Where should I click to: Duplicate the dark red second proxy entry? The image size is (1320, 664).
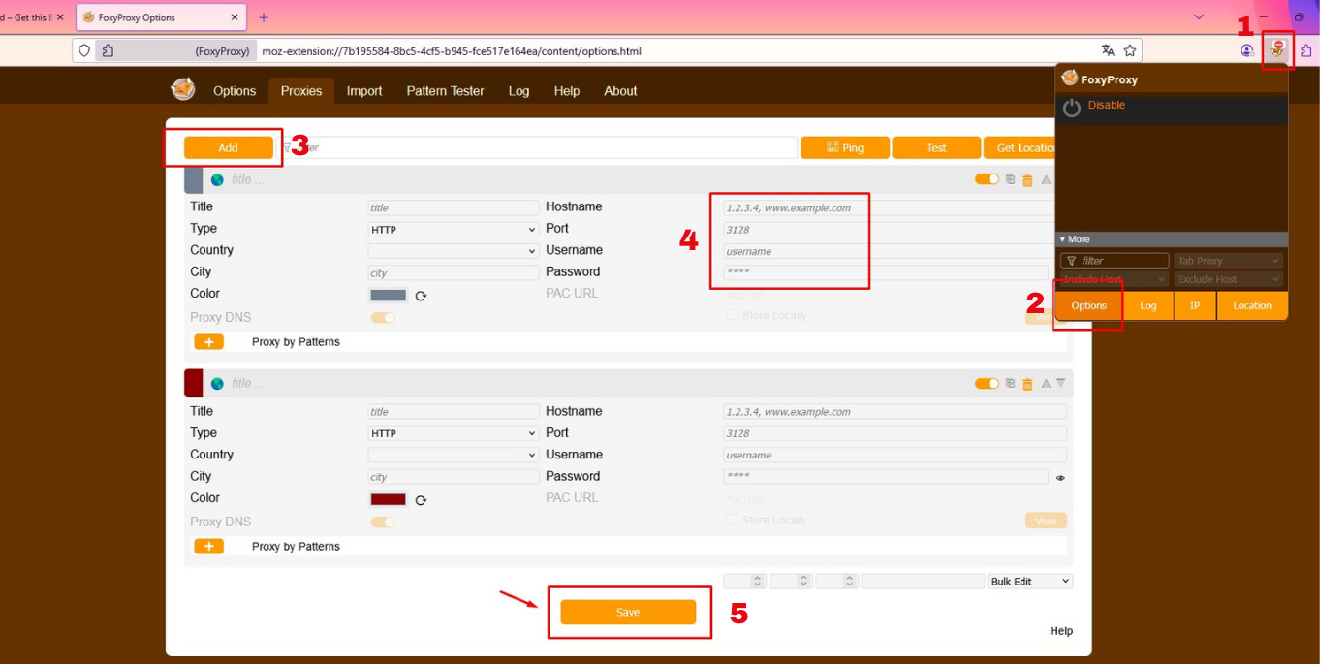click(1010, 384)
